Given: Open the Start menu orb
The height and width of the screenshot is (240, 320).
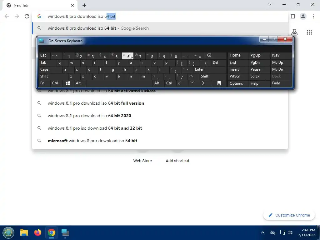Looking at the screenshot, I should click(8, 232).
